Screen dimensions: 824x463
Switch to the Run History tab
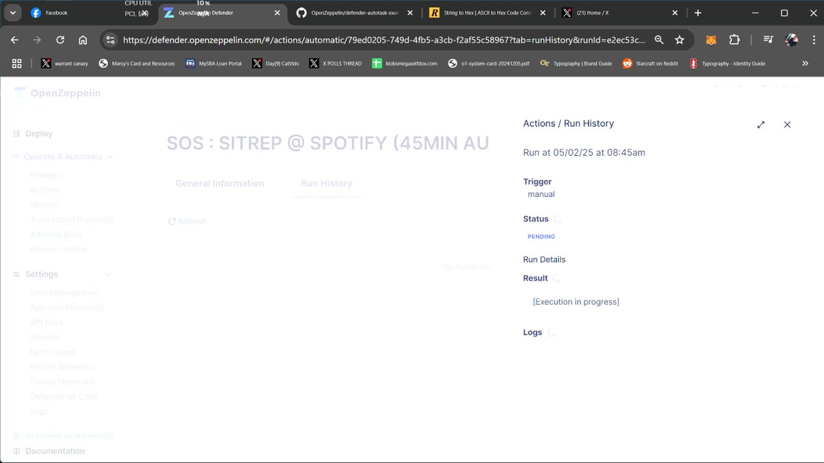coord(327,184)
